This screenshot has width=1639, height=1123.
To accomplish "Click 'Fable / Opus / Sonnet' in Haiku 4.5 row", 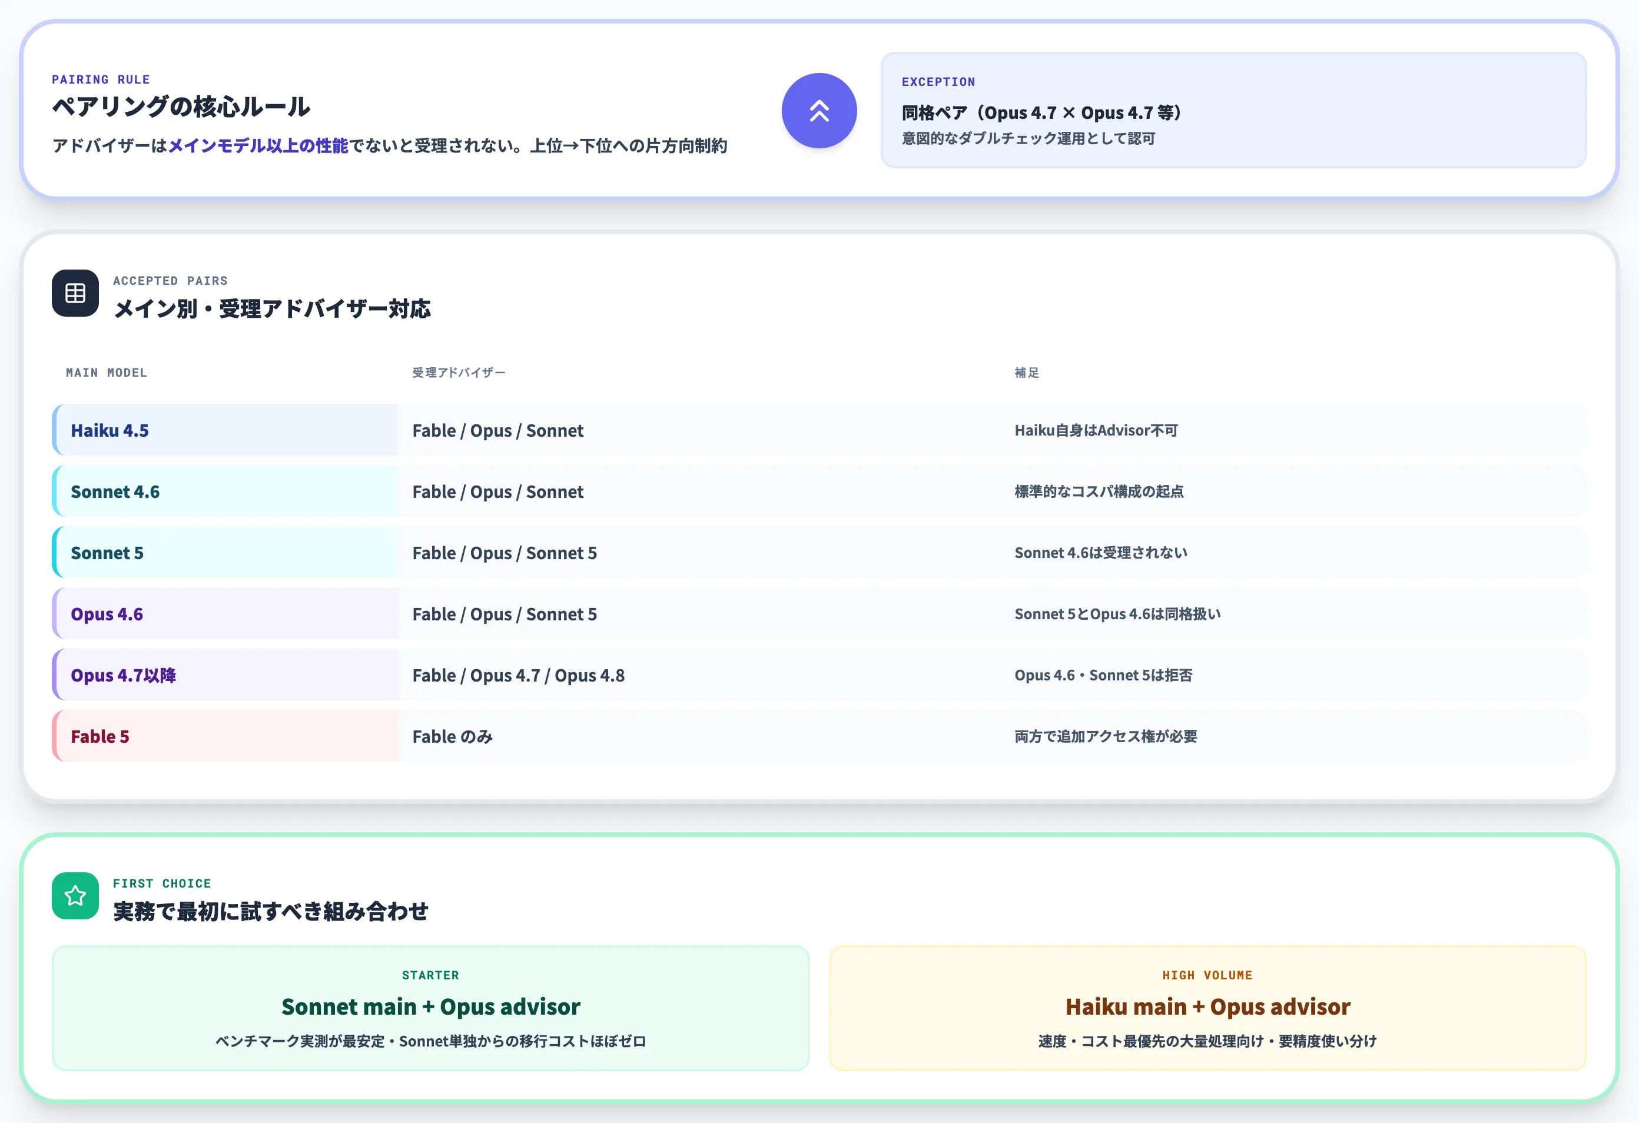I will click(x=498, y=431).
